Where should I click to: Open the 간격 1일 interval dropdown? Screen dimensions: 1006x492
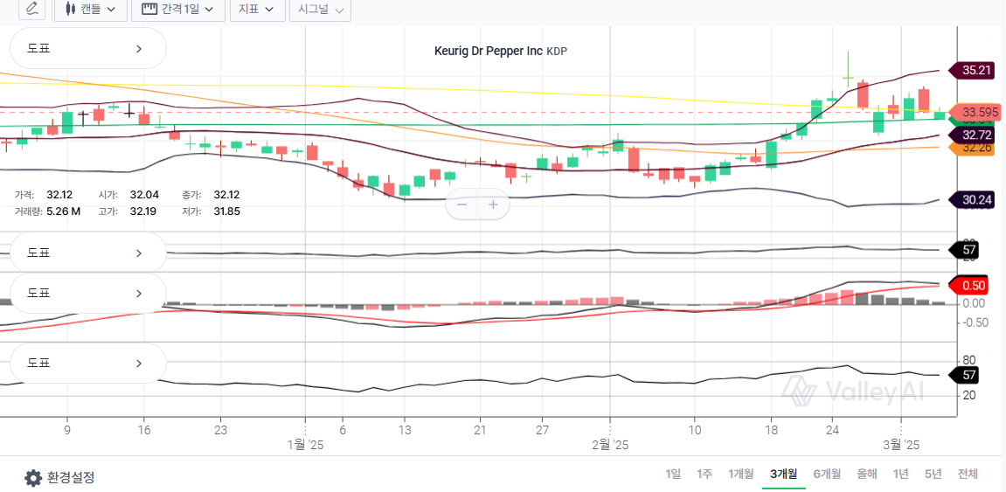tap(177, 10)
